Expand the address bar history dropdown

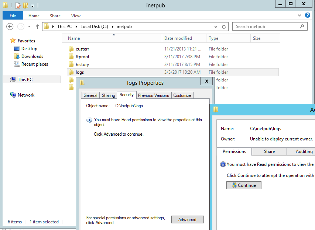pyautogui.click(x=216, y=27)
